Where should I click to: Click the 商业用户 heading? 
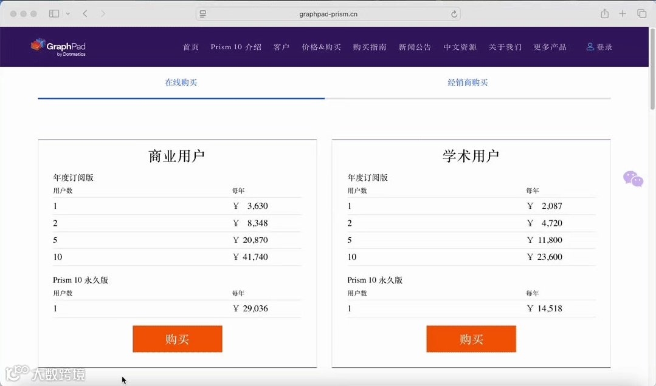[x=176, y=156]
